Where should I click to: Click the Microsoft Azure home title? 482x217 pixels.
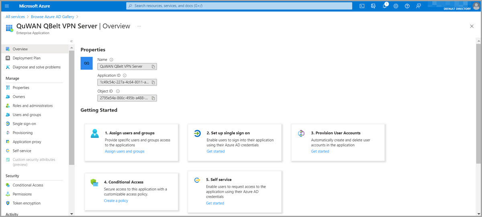click(x=35, y=6)
